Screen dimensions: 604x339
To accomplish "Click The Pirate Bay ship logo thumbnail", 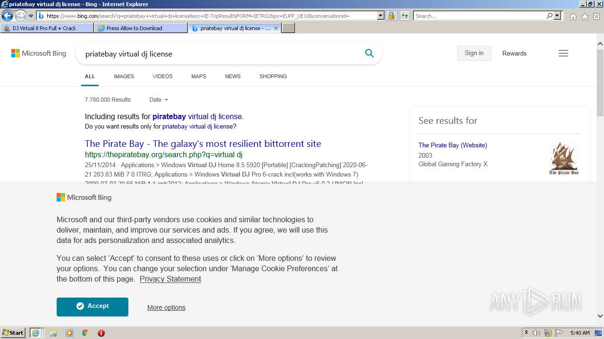I will 564,158.
